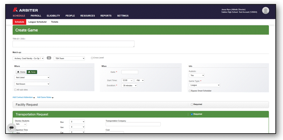Open the Publish Yes dropdown
Image resolution: width=283 pixels, height=140 pixels.
pyautogui.click(x=197, y=75)
